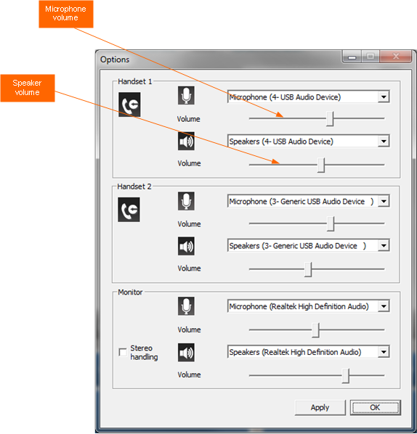The width and height of the screenshot is (417, 434).
Task: Close the Options window
Action: (396, 57)
